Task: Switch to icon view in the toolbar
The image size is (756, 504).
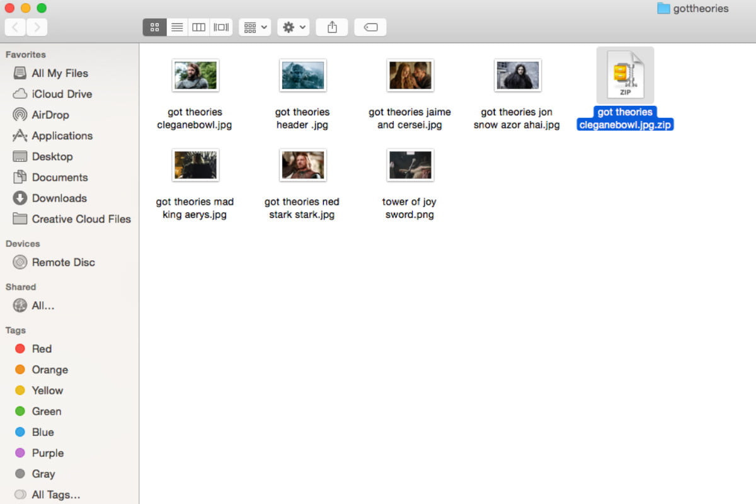Action: point(154,27)
